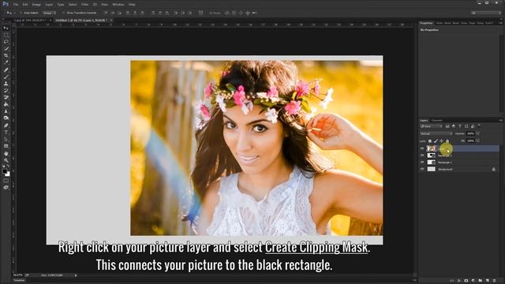Screen dimensions: 505x284
Task: Open the Layer menu
Action: [49, 5]
